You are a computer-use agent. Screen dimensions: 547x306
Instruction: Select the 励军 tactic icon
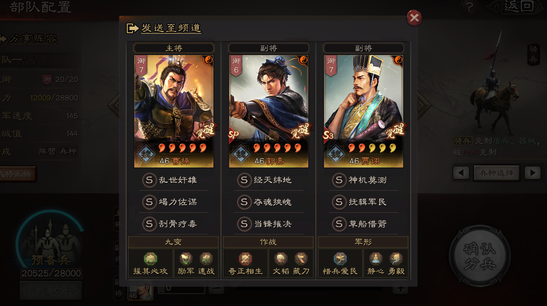pos(186,259)
